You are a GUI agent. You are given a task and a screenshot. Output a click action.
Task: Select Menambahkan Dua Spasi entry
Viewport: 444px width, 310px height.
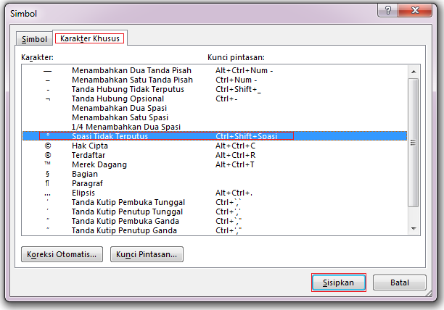[x=215, y=108]
